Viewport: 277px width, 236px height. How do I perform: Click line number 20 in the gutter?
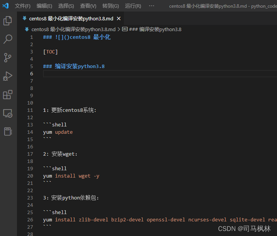30,176
